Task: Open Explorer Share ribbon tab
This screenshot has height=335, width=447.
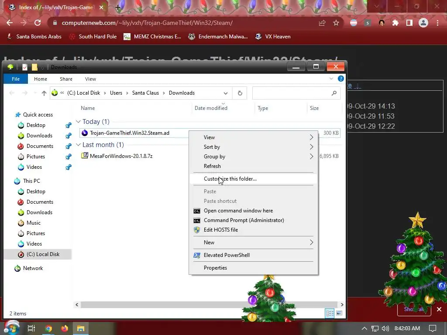Action: tap(66, 79)
